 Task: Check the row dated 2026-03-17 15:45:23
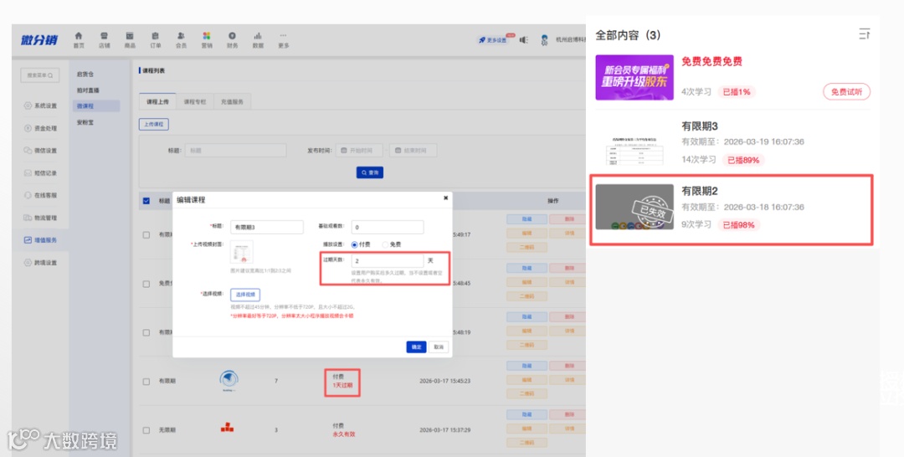point(146,381)
